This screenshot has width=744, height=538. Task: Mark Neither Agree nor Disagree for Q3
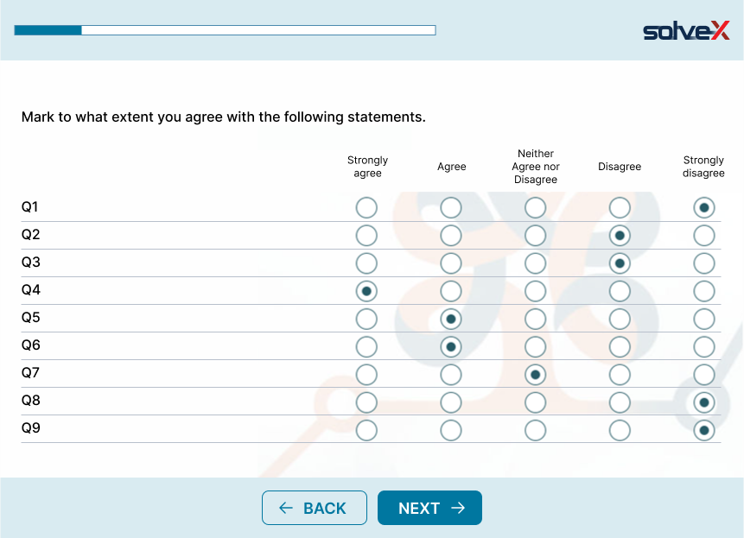coord(536,263)
